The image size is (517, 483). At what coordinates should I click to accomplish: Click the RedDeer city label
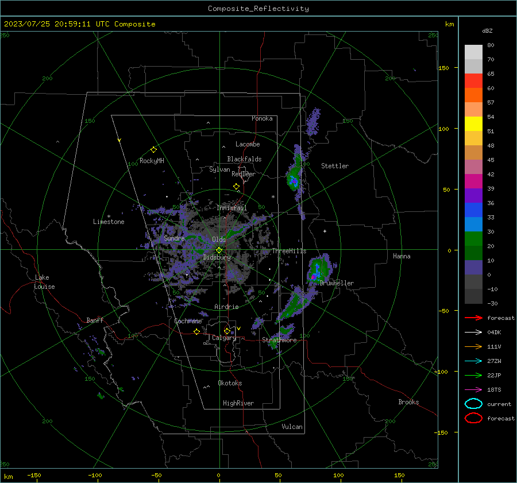tap(244, 174)
